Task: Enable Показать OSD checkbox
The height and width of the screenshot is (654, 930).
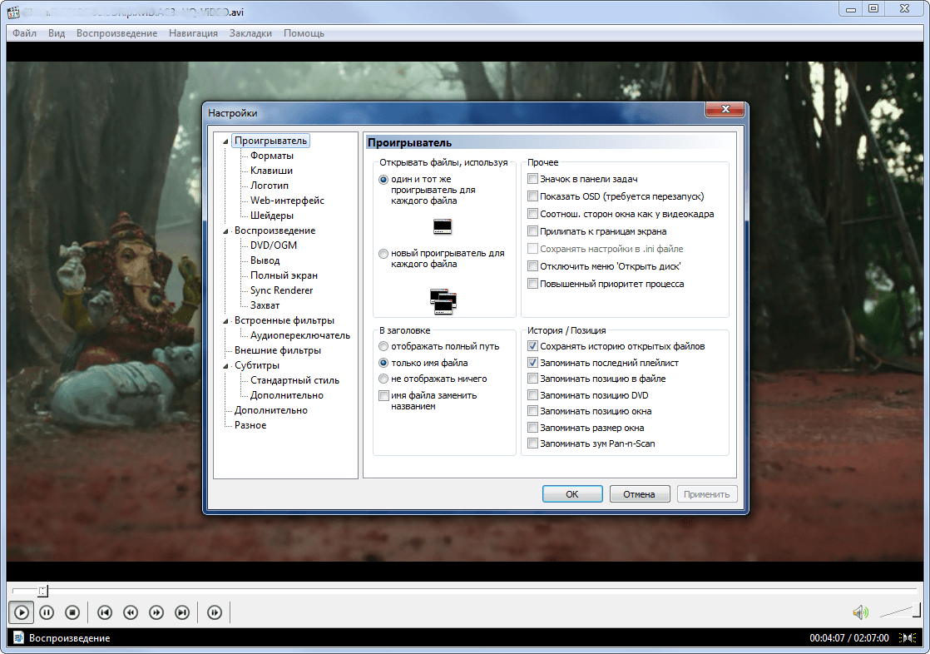Action: point(532,196)
